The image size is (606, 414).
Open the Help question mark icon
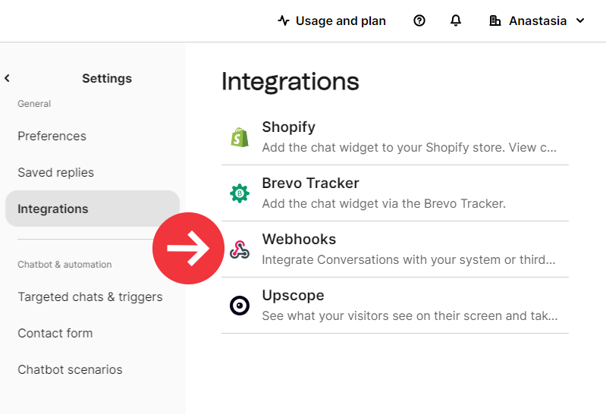(419, 20)
